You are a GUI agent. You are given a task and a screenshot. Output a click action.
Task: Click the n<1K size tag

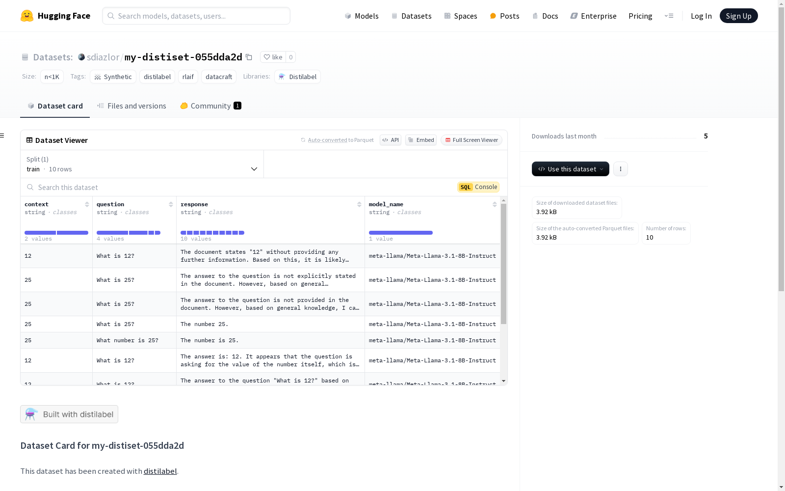(x=52, y=77)
